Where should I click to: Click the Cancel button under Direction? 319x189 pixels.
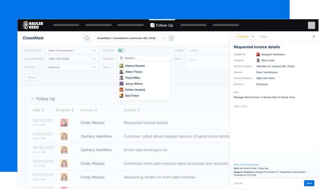click(31, 77)
